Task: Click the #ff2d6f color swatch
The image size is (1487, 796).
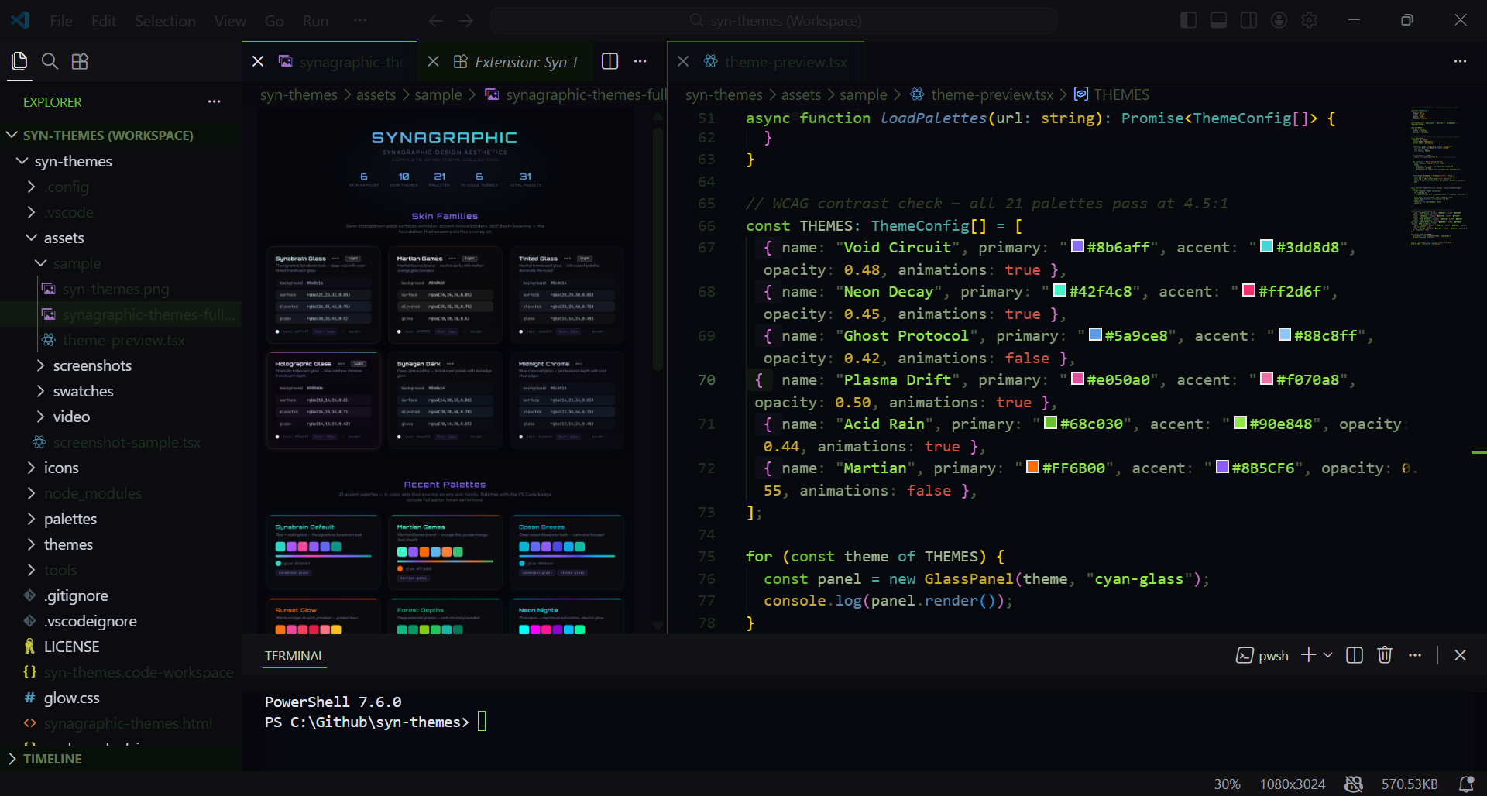Action: tap(1249, 290)
